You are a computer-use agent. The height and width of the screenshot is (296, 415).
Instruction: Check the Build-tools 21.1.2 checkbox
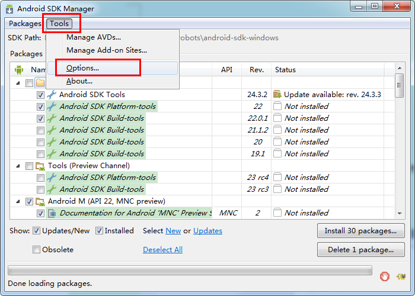pyautogui.click(x=40, y=130)
